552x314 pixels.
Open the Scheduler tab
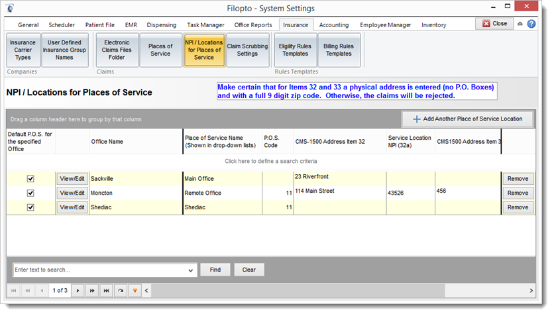tap(62, 25)
